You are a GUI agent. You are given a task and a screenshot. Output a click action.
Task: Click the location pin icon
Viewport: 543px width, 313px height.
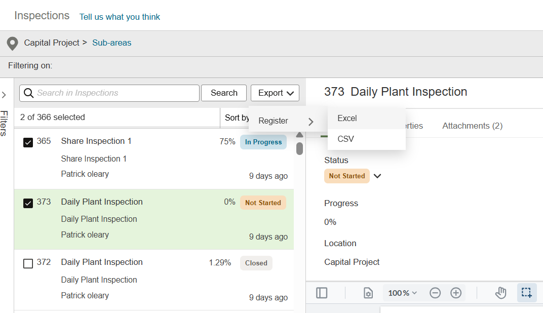click(13, 44)
